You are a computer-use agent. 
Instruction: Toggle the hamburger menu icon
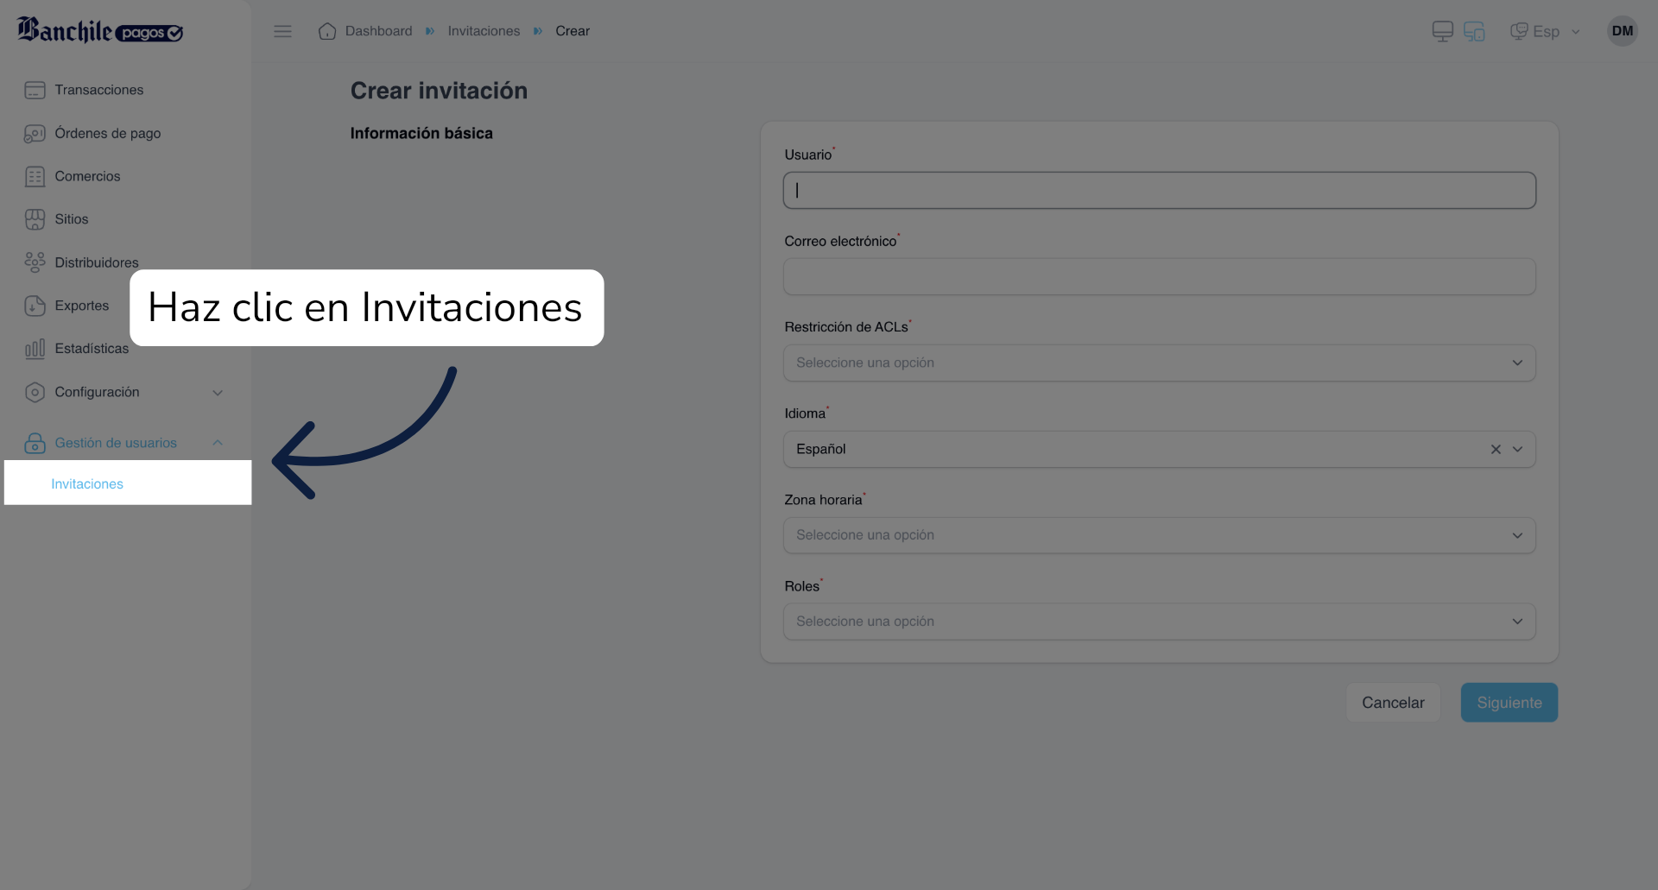(x=282, y=31)
